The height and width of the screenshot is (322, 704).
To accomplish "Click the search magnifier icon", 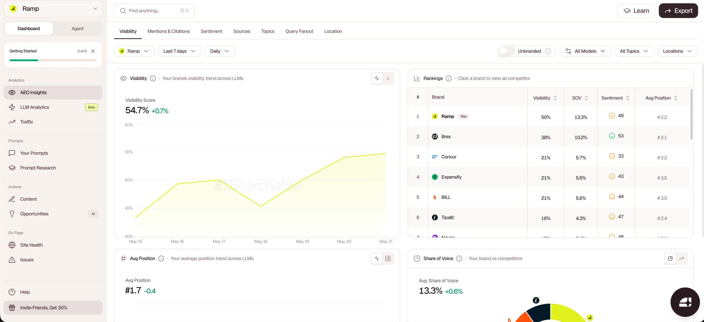I will point(123,11).
